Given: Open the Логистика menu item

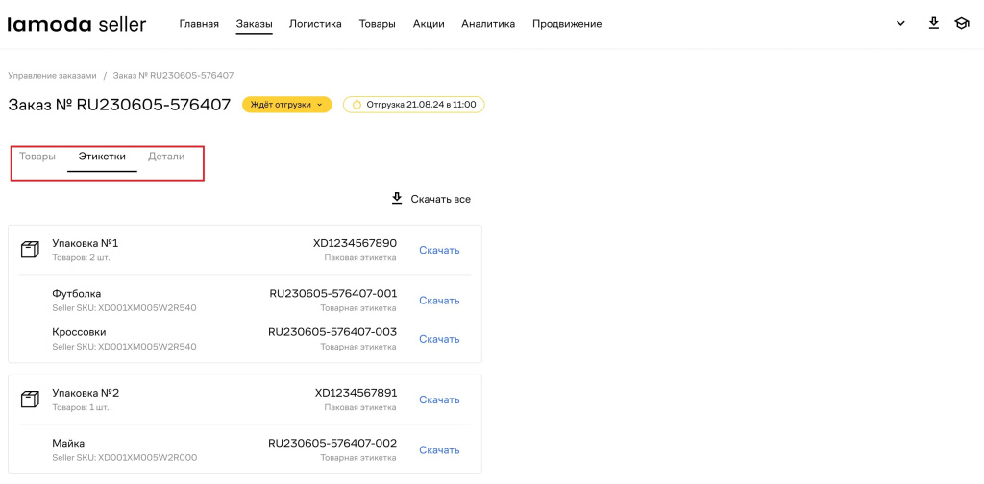Looking at the screenshot, I should click(x=315, y=24).
